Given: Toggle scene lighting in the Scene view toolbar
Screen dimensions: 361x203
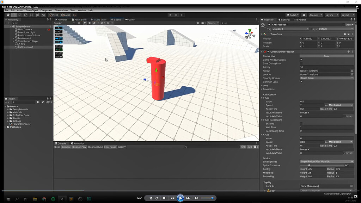Looking at the screenshot, I should click(x=85, y=23).
